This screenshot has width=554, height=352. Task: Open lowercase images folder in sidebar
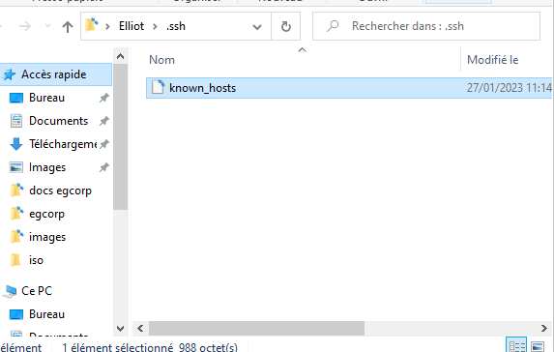tap(47, 237)
